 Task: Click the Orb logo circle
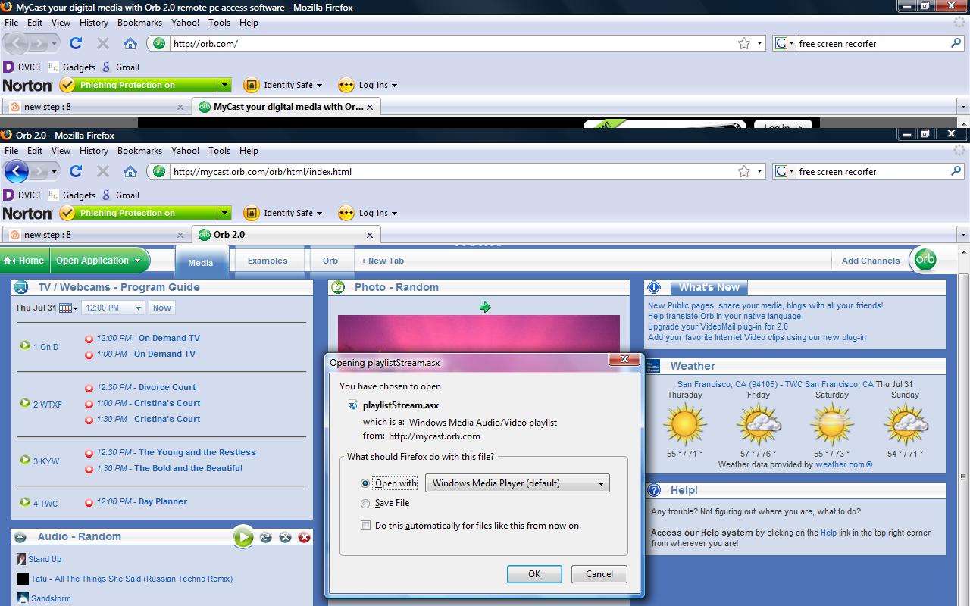[x=925, y=260]
